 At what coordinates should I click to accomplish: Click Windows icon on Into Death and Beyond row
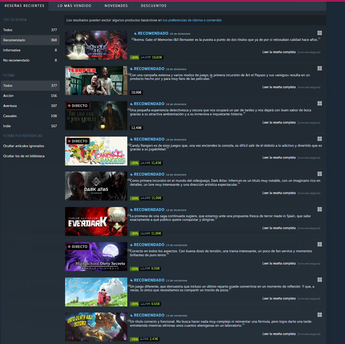click(x=320, y=315)
